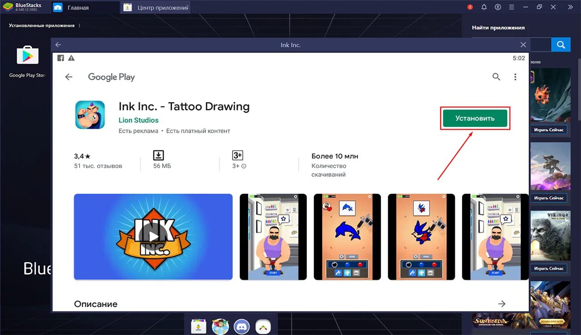
Task: Switch to the Центр приложений tab
Action: [156, 8]
